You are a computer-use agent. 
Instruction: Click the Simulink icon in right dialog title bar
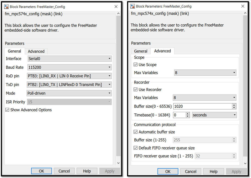[133, 6]
